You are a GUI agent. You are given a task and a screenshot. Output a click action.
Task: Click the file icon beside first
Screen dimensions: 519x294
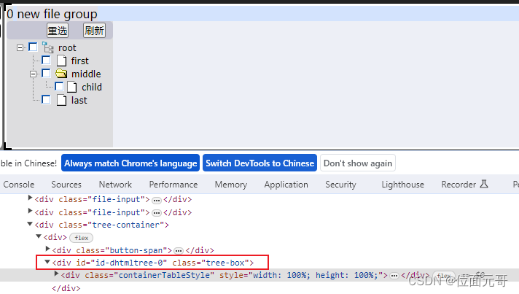point(61,61)
